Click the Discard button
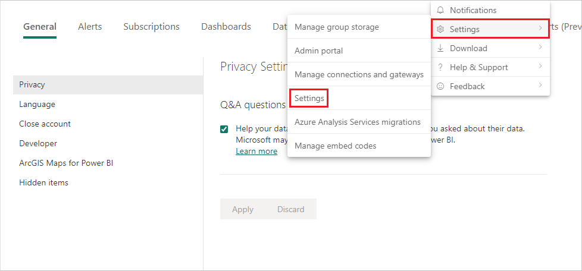The image size is (582, 271). (290, 209)
